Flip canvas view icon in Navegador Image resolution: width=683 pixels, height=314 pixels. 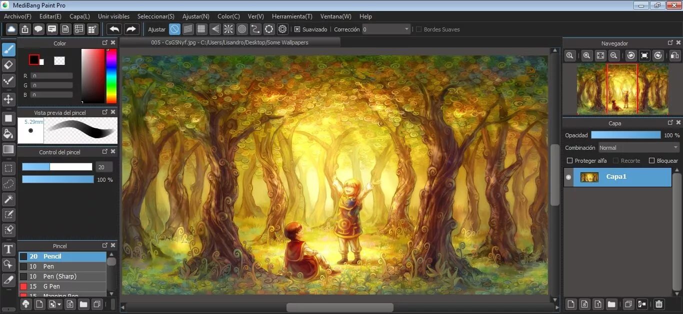(674, 55)
